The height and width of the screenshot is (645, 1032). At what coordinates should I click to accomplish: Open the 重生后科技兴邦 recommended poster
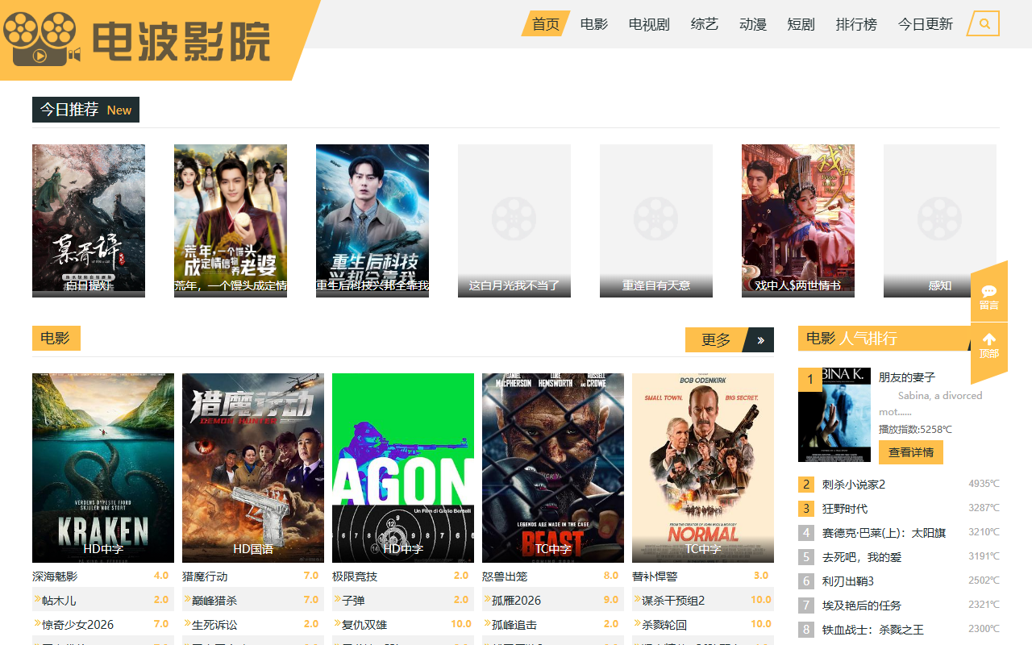point(372,221)
